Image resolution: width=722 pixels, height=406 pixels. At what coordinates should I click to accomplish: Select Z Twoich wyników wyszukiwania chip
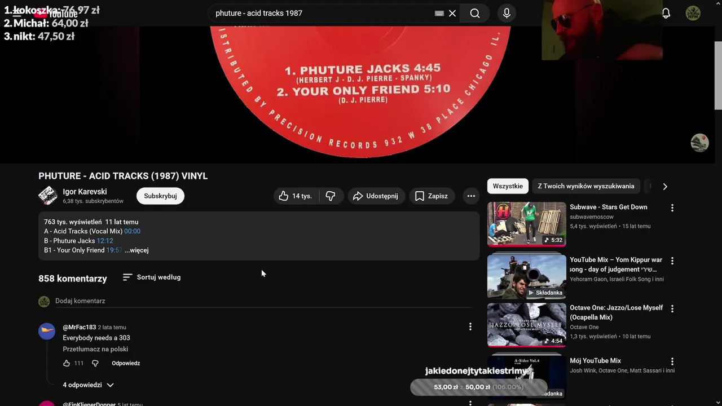[x=586, y=186]
